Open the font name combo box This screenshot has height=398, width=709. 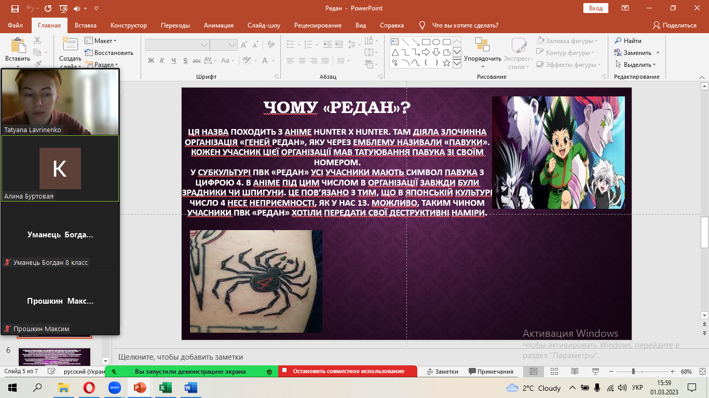[177, 45]
